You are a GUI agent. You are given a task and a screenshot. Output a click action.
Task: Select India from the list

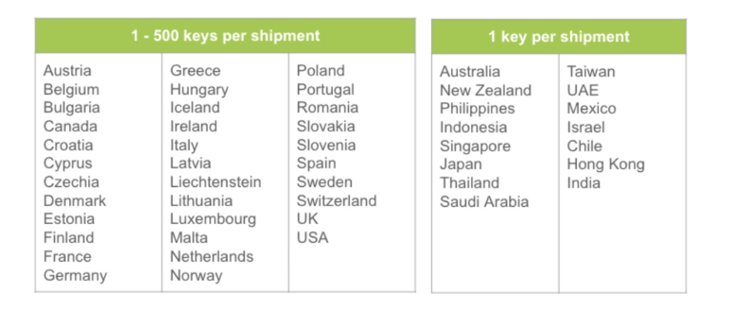pos(583,183)
